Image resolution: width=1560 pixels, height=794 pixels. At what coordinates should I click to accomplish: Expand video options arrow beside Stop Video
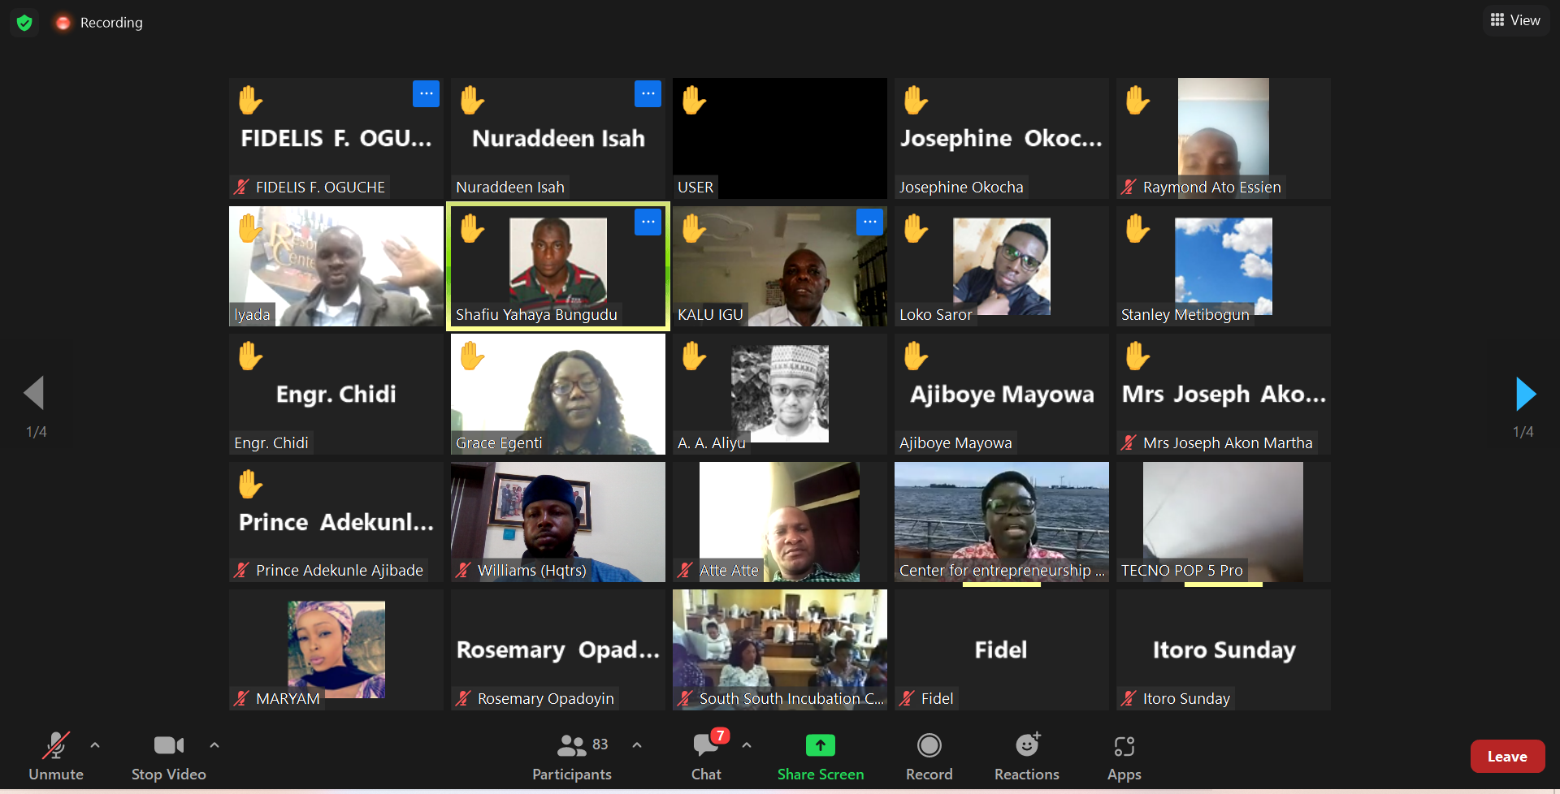[x=214, y=744]
